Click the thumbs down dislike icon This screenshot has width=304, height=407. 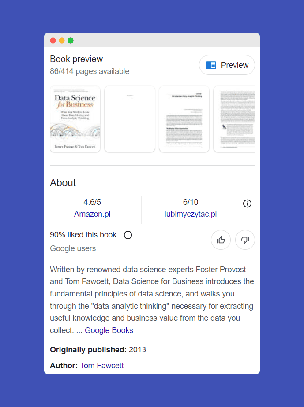(x=245, y=240)
